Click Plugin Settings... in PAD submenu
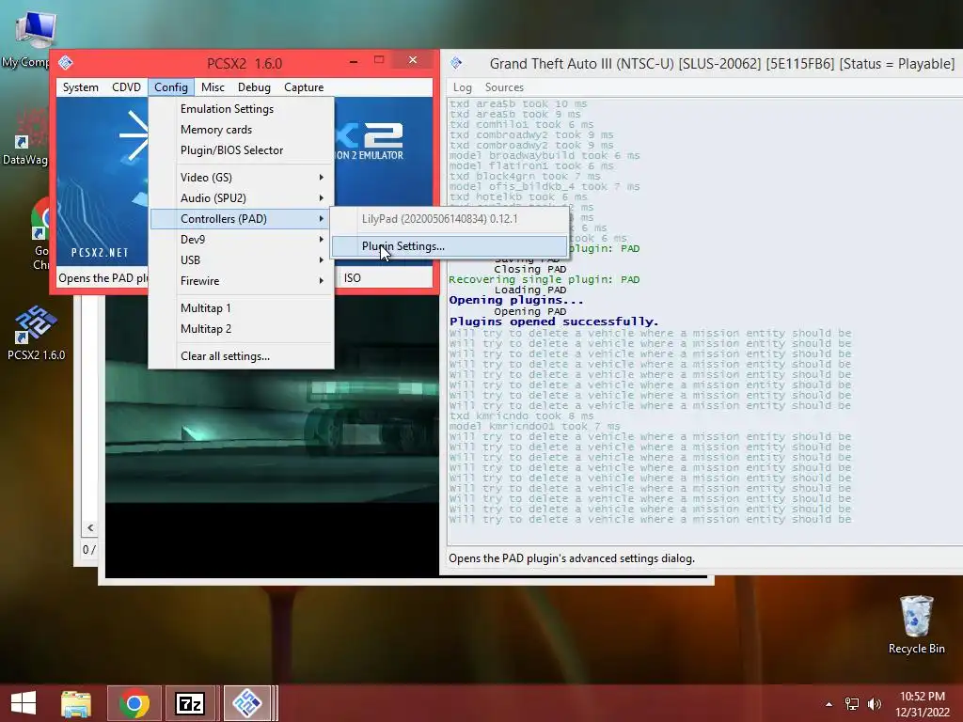Screen dimensions: 963x722 point(449,246)
